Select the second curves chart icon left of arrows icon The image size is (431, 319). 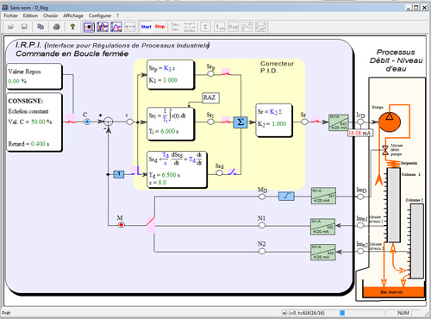pyautogui.click(x=116, y=27)
